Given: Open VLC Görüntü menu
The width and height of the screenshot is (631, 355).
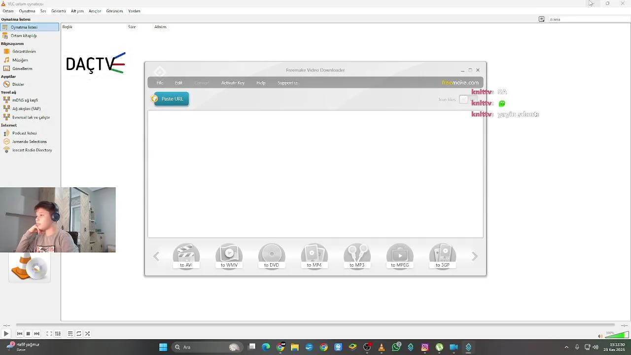Looking at the screenshot, I should point(59,11).
